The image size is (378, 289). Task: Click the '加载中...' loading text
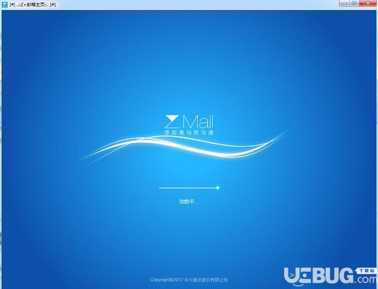pos(189,201)
